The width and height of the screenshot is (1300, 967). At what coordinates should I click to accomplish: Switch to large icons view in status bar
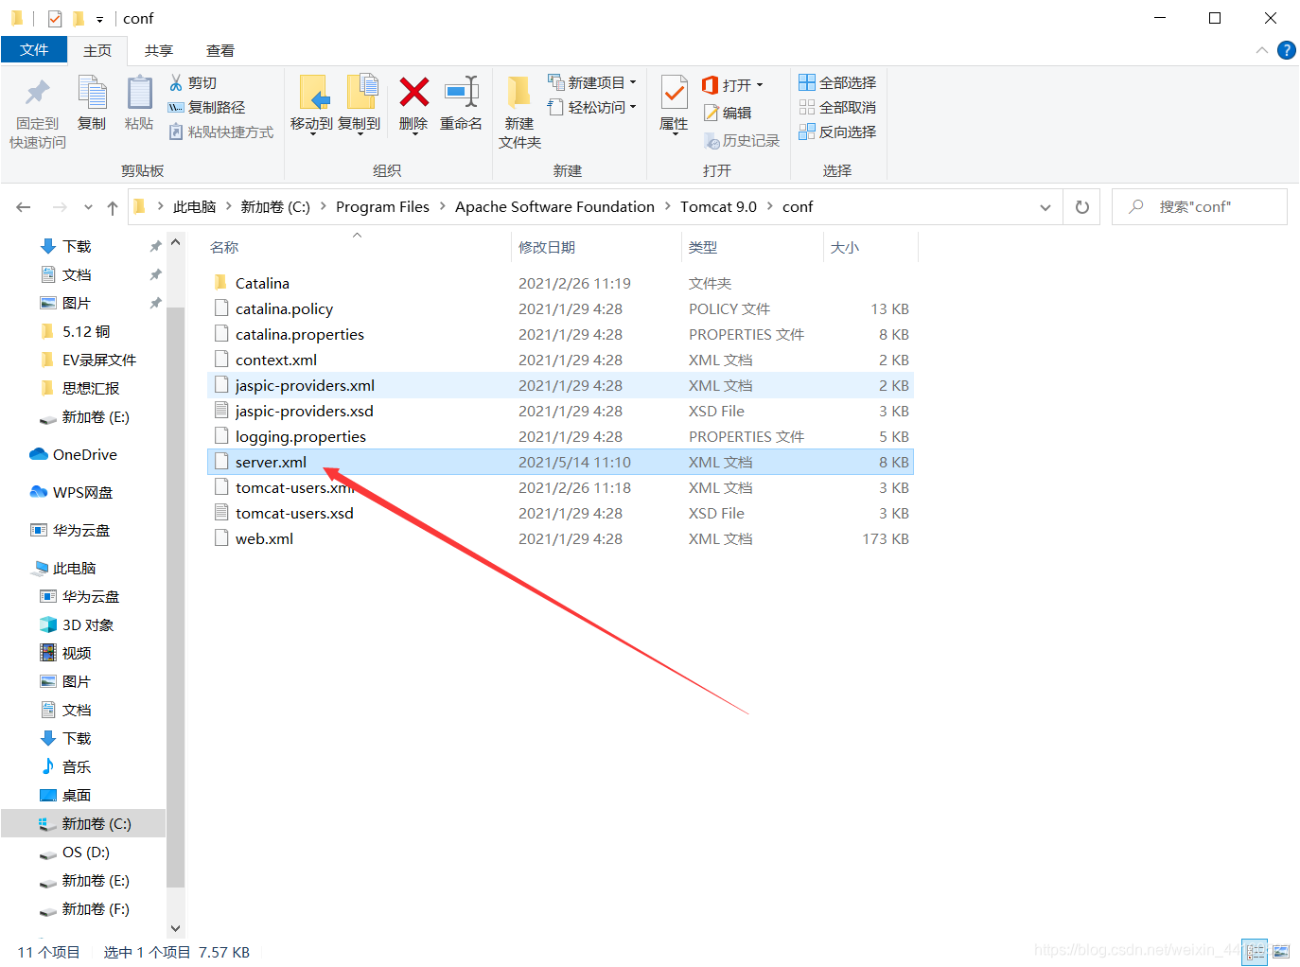(1281, 952)
